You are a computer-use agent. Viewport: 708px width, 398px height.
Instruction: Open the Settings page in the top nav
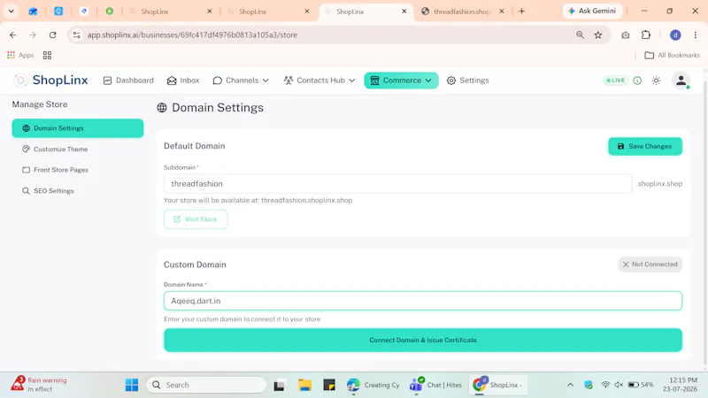pos(468,80)
